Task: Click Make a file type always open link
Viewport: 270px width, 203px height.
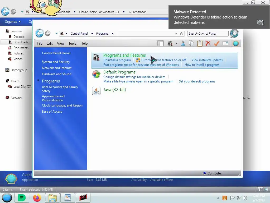Action: pyautogui.click(x=138, y=81)
